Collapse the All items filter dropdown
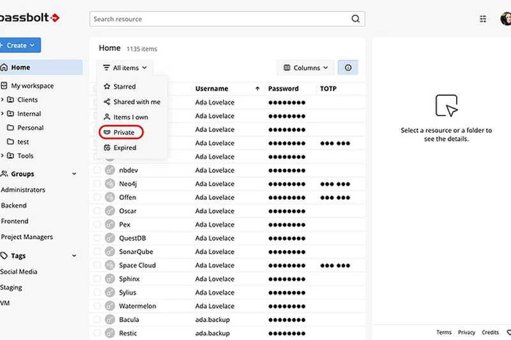Viewport: 511px width, 340px height. point(125,68)
